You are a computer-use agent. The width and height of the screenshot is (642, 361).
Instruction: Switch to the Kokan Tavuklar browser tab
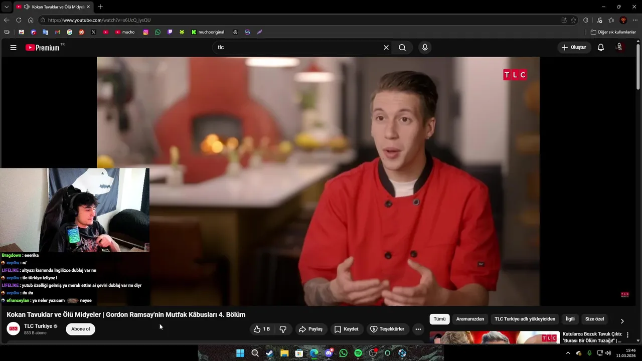pos(53,7)
